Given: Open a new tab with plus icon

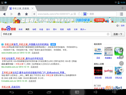Looking at the screenshot, I should pyautogui.click(x=122, y=8).
